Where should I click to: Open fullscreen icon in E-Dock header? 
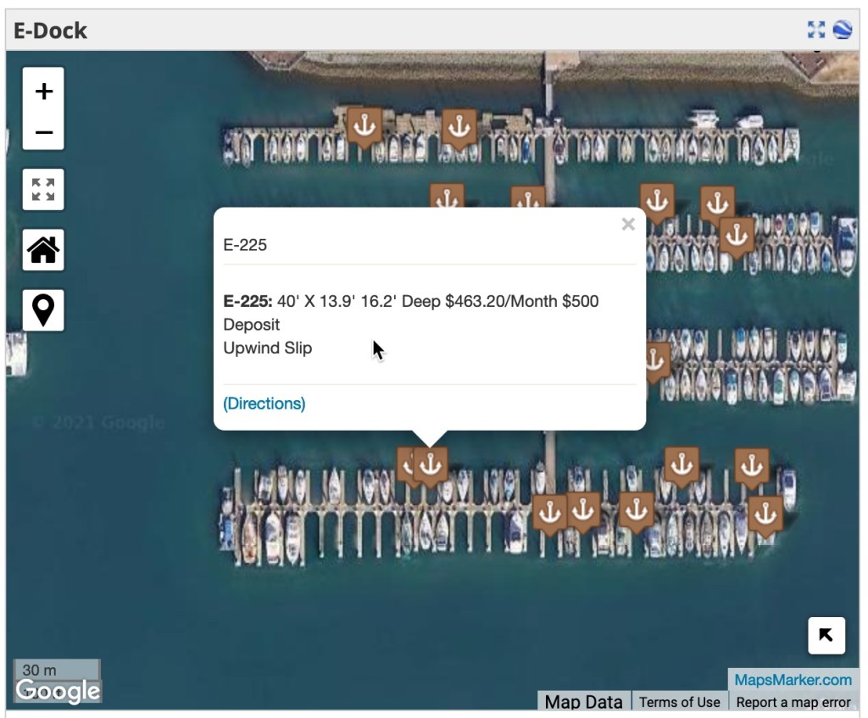[815, 31]
